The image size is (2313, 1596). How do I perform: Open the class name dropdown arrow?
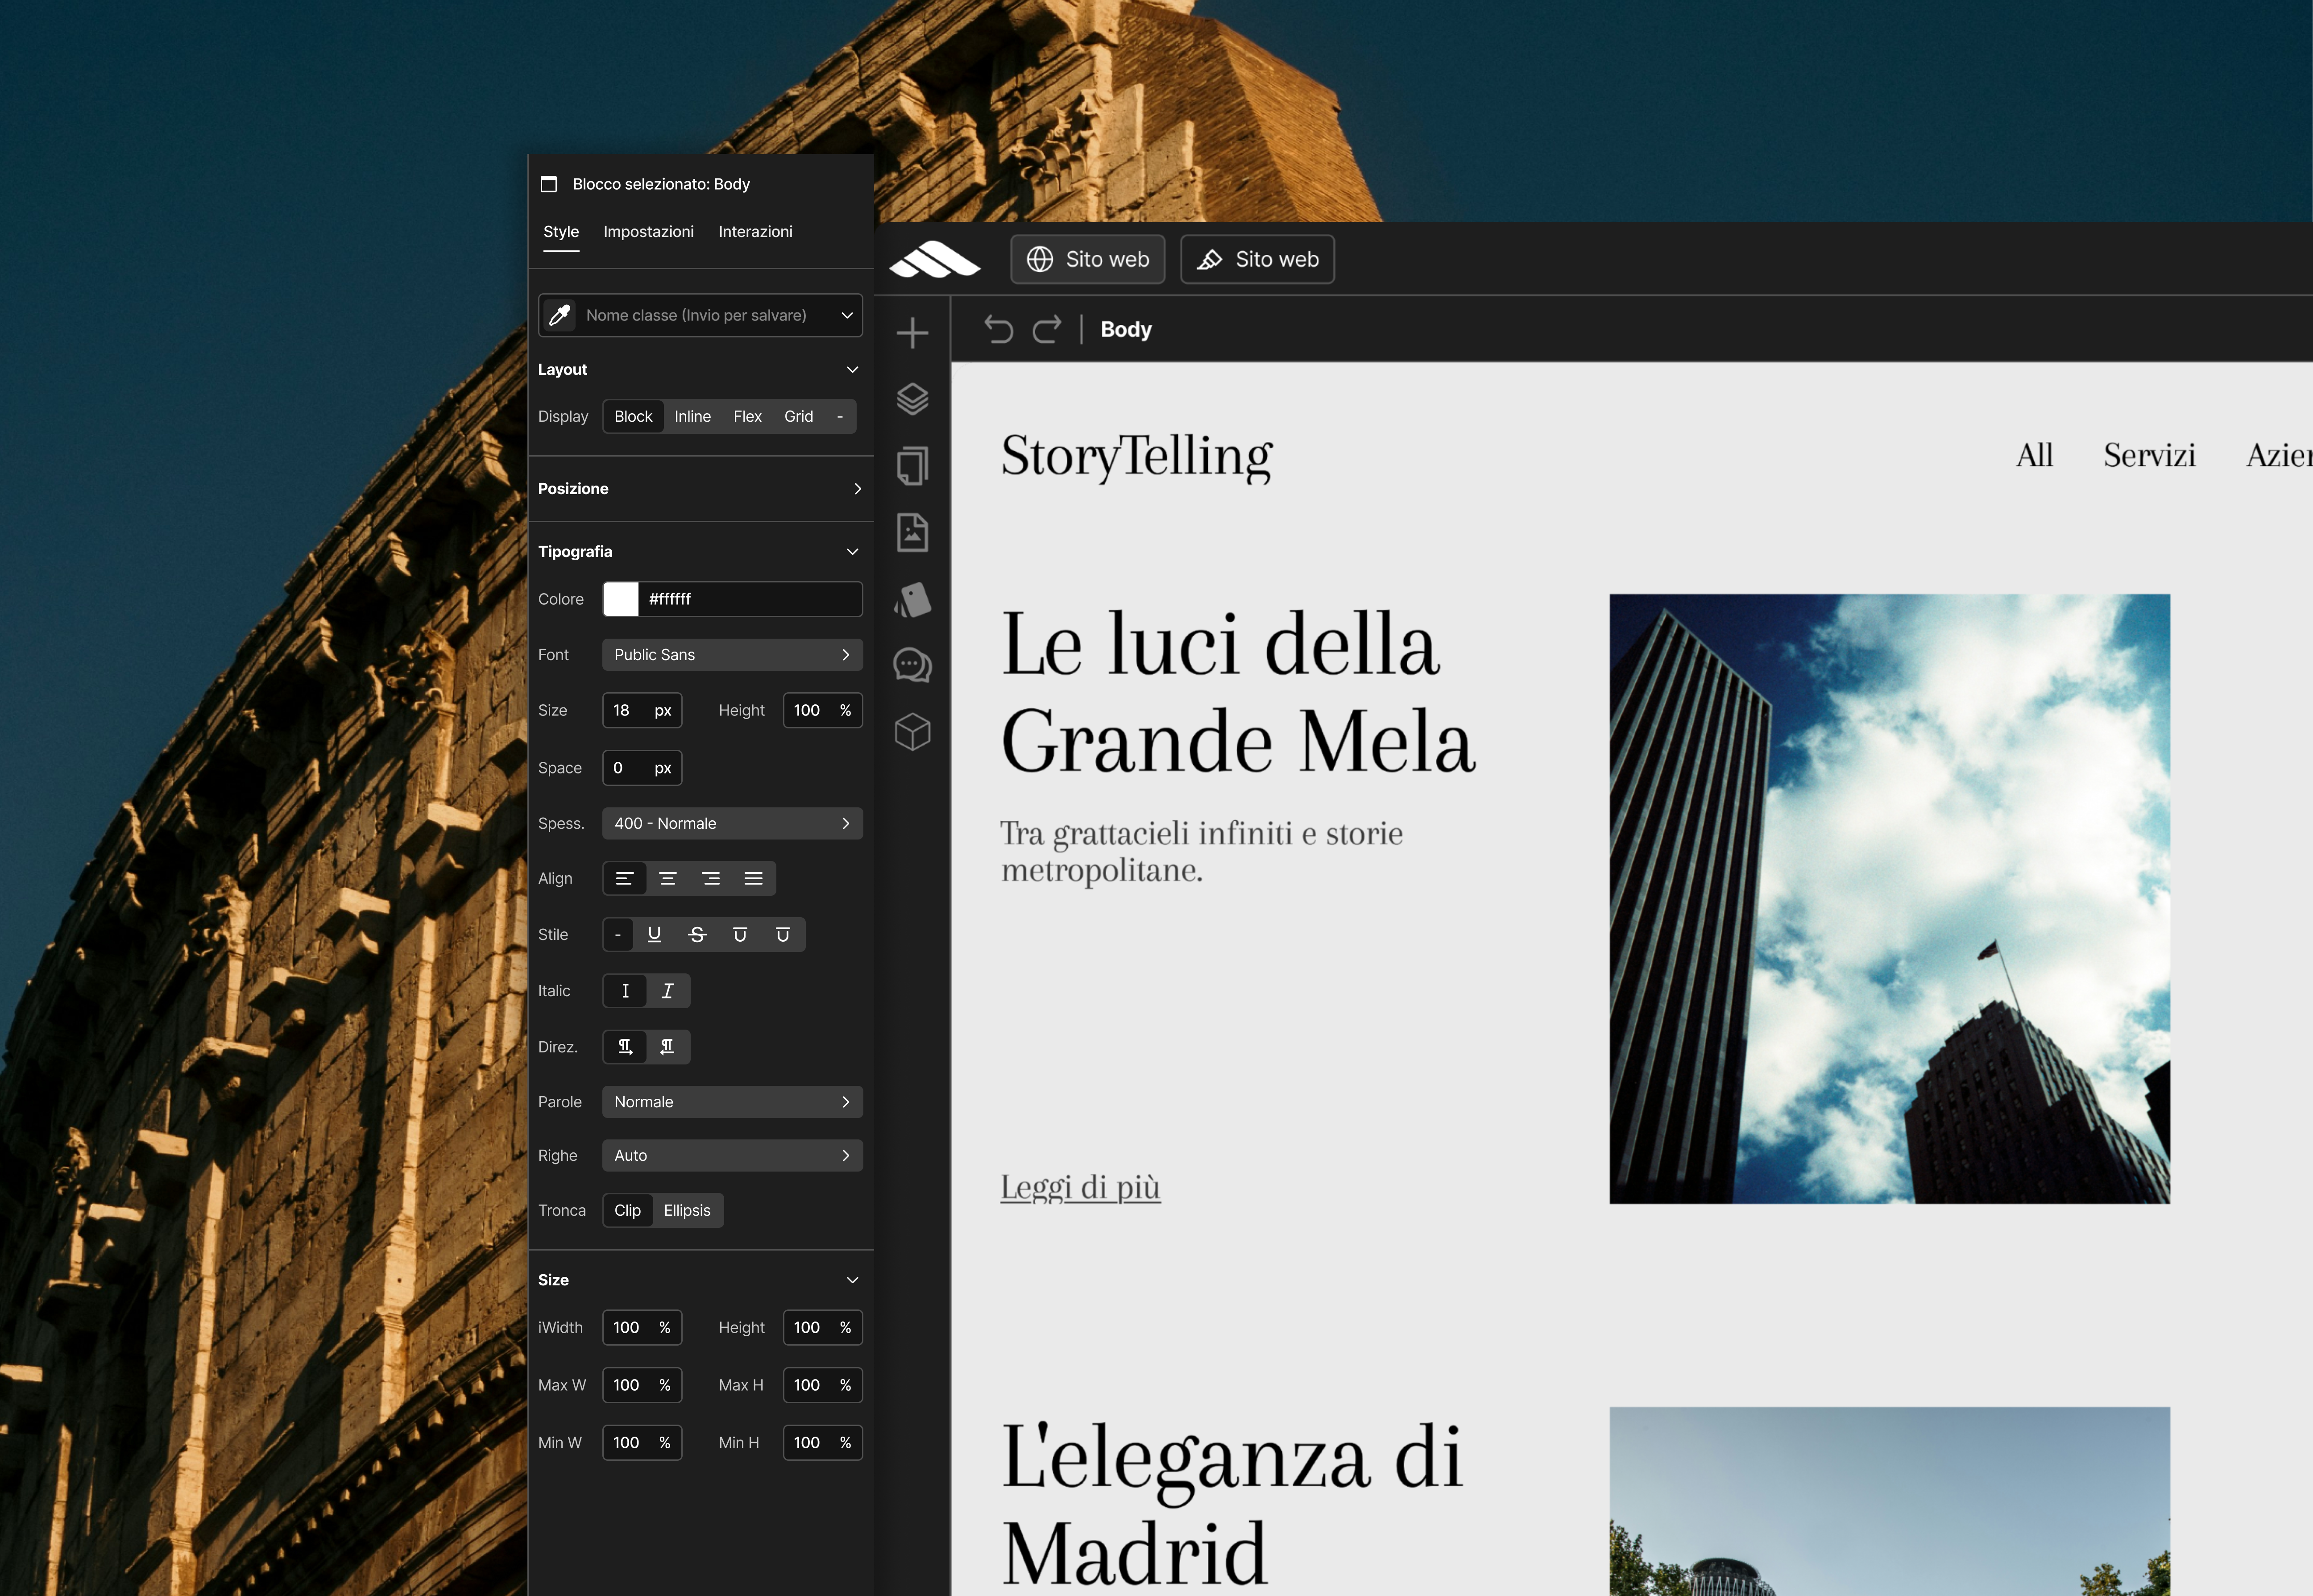(847, 315)
